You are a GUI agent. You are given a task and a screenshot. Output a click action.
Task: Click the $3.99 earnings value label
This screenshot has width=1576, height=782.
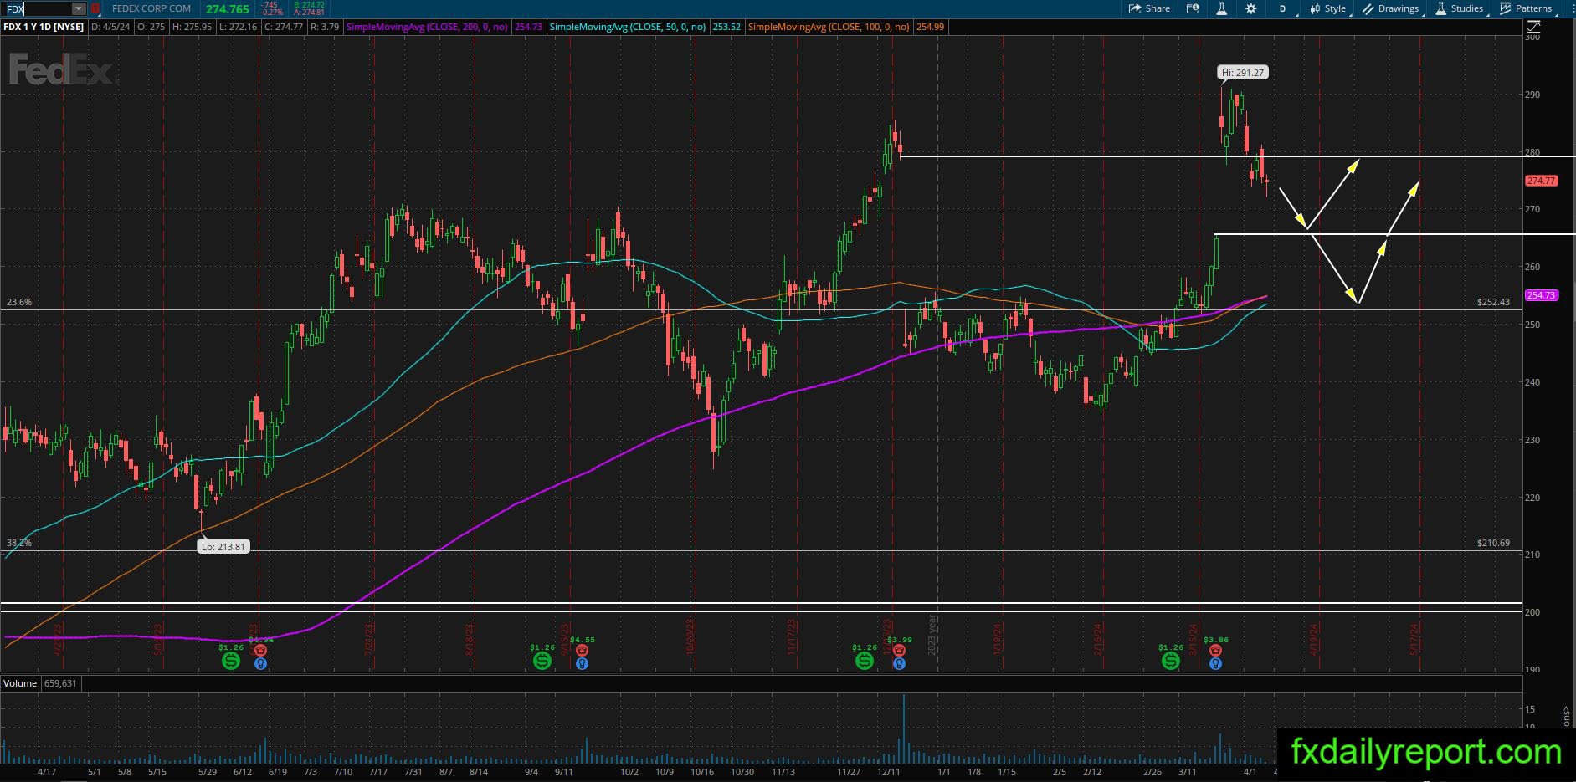(899, 640)
